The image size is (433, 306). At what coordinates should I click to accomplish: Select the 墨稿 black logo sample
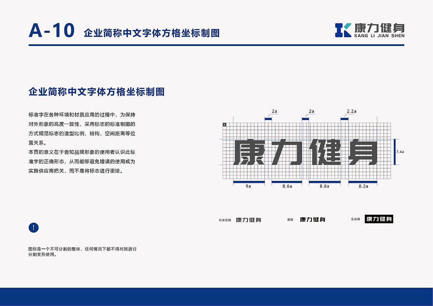coord(313,219)
